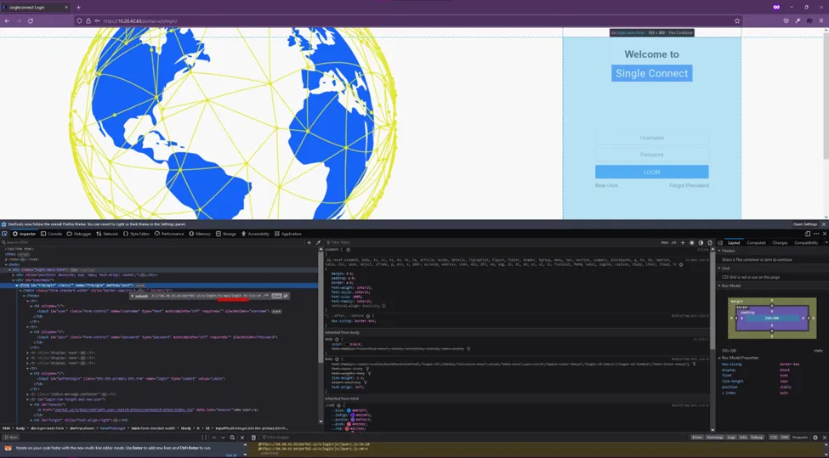Click the Filter Styles input
The height and width of the screenshot is (458, 829).
491,242
